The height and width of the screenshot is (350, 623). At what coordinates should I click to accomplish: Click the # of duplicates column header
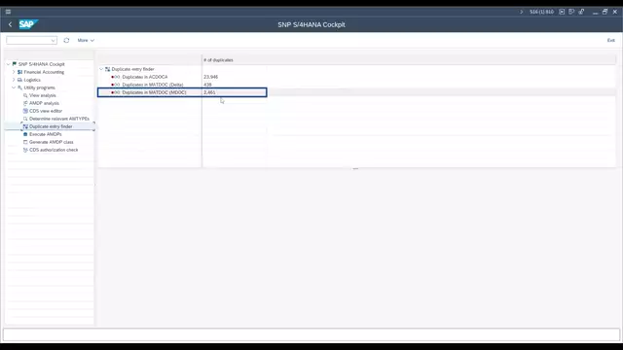(218, 60)
